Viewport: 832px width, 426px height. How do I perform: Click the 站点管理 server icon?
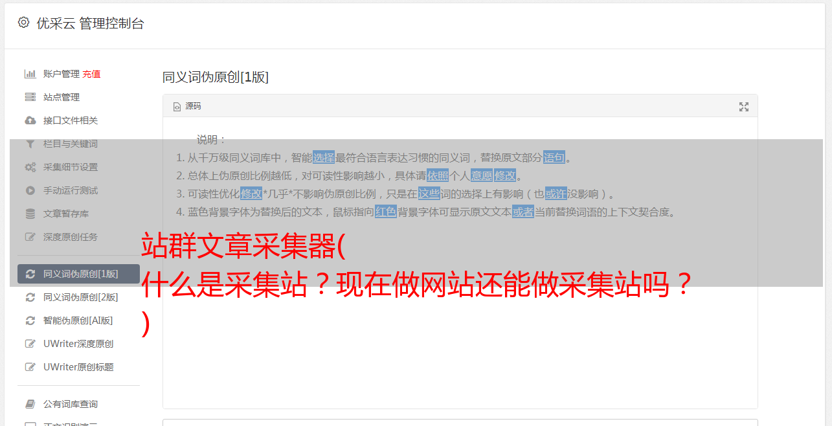pyautogui.click(x=30, y=97)
